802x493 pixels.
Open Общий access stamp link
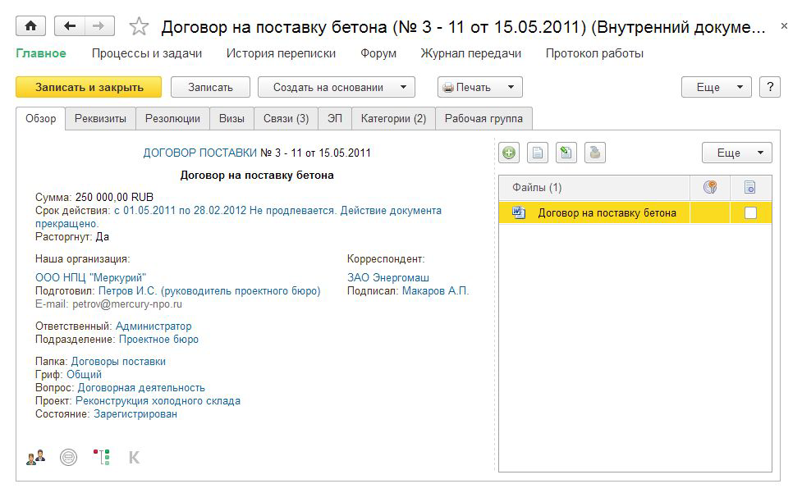84,375
